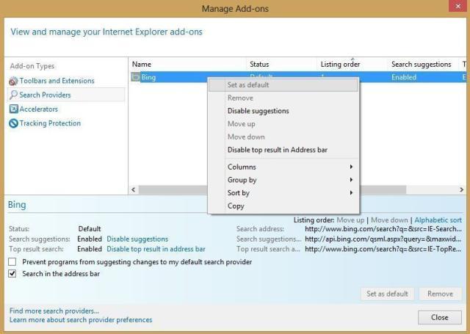470x334 pixels.
Task: Click the Set as default button
Action: 387,294
